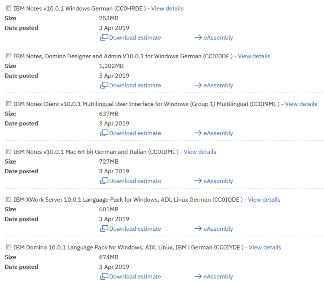Click the 674MB size value
324x283 pixels.
(109, 257)
